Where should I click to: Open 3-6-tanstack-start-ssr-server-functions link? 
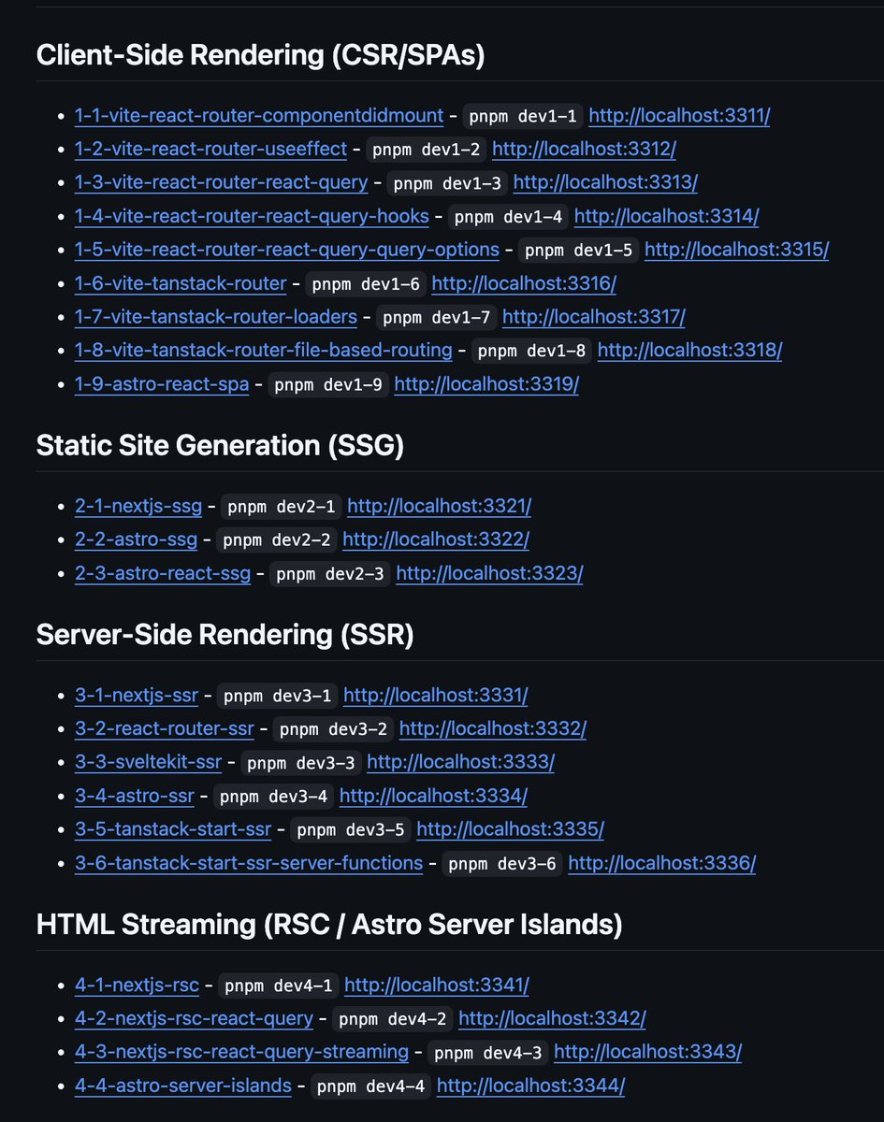point(249,864)
